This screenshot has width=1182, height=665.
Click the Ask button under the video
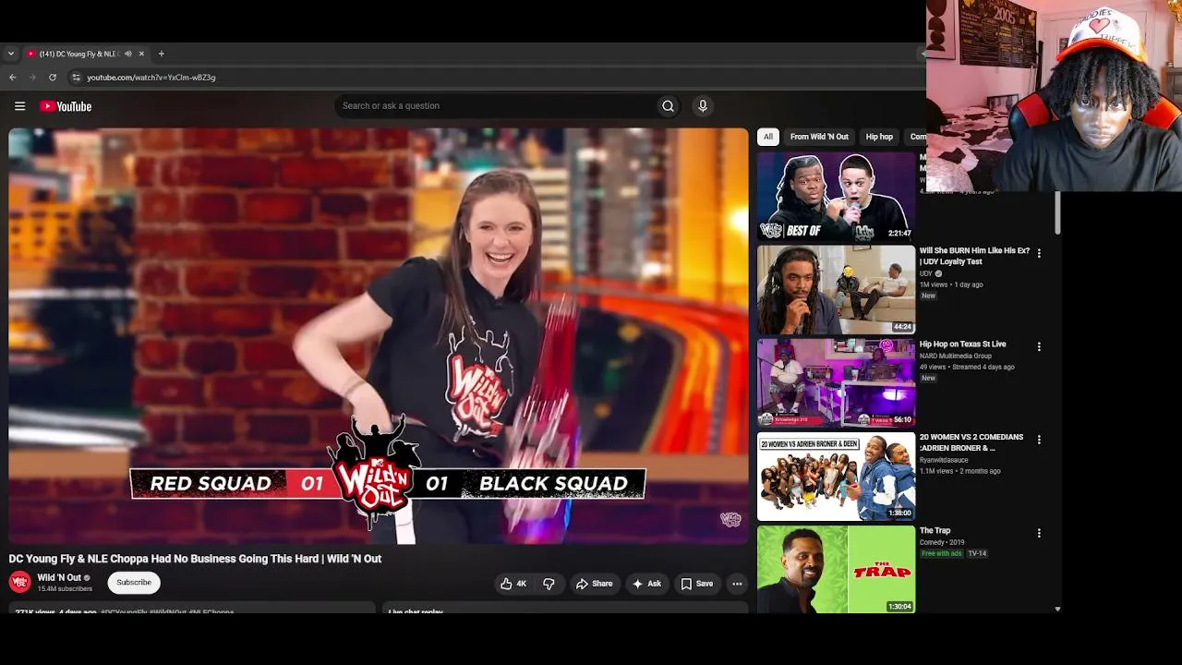pos(646,584)
